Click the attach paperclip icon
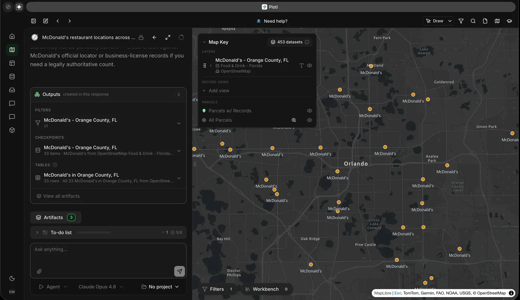Viewport: 520px width, 300px height. pyautogui.click(x=39, y=271)
